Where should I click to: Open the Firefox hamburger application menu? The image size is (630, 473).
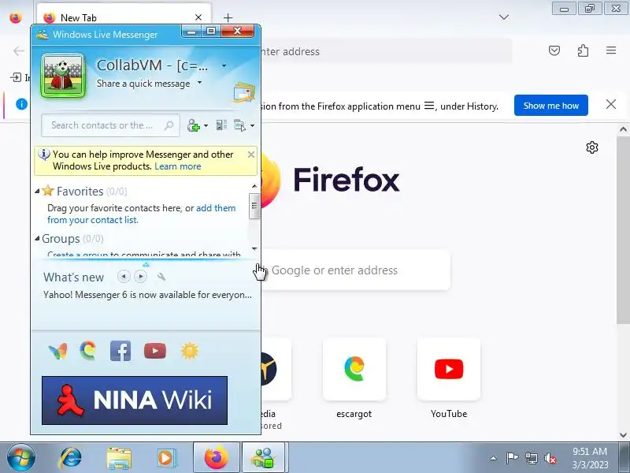[611, 50]
